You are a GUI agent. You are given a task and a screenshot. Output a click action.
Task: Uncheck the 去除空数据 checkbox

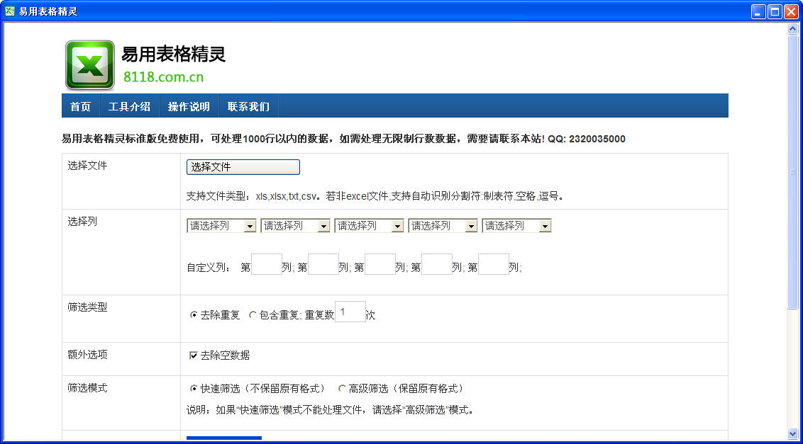tap(194, 355)
